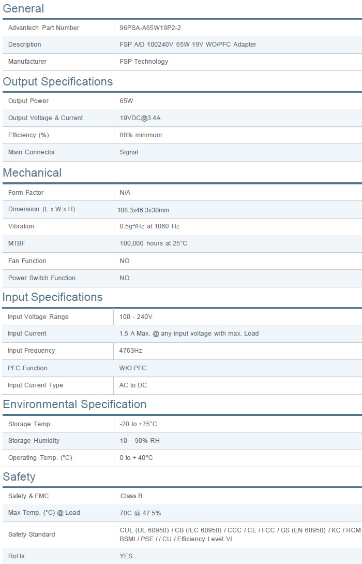Select the 19VDC@3.4A output value
The image size is (362, 564).
coord(140,118)
